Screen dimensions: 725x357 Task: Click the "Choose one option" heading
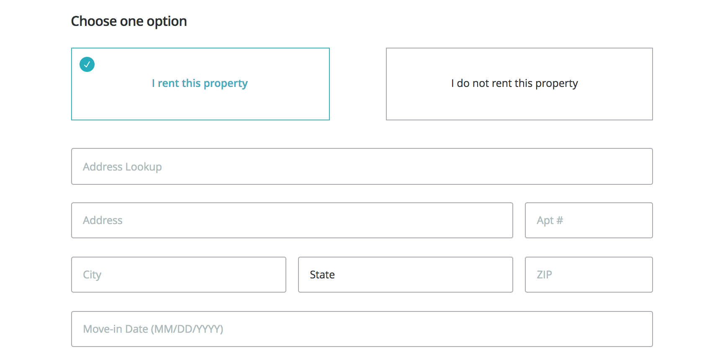tap(129, 21)
